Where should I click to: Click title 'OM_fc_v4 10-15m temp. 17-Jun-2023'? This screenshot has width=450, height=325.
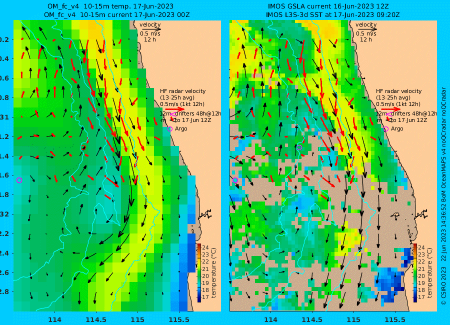coord(110,6)
